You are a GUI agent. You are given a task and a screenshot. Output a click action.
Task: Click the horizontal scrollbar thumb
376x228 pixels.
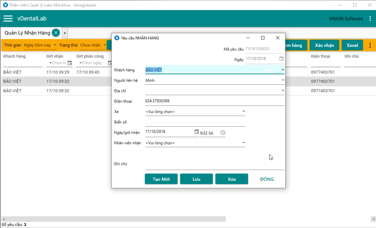114,219
